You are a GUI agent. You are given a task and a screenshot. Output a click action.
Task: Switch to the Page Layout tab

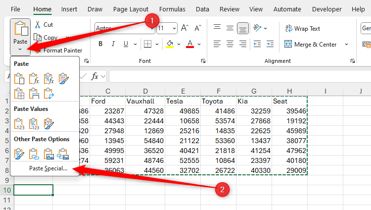point(131,9)
